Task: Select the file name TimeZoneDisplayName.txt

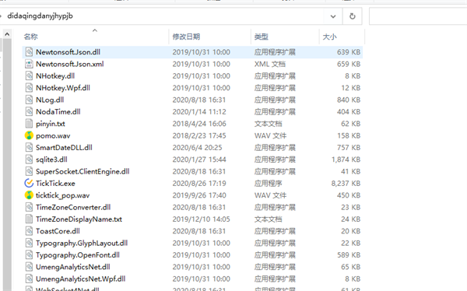Action: [79, 219]
